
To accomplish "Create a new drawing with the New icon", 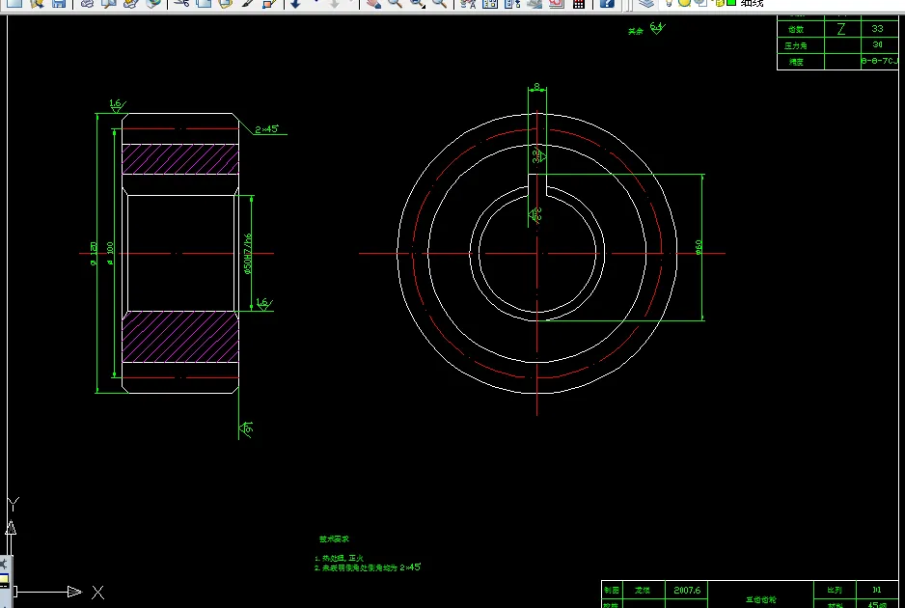I will click(15, 3).
